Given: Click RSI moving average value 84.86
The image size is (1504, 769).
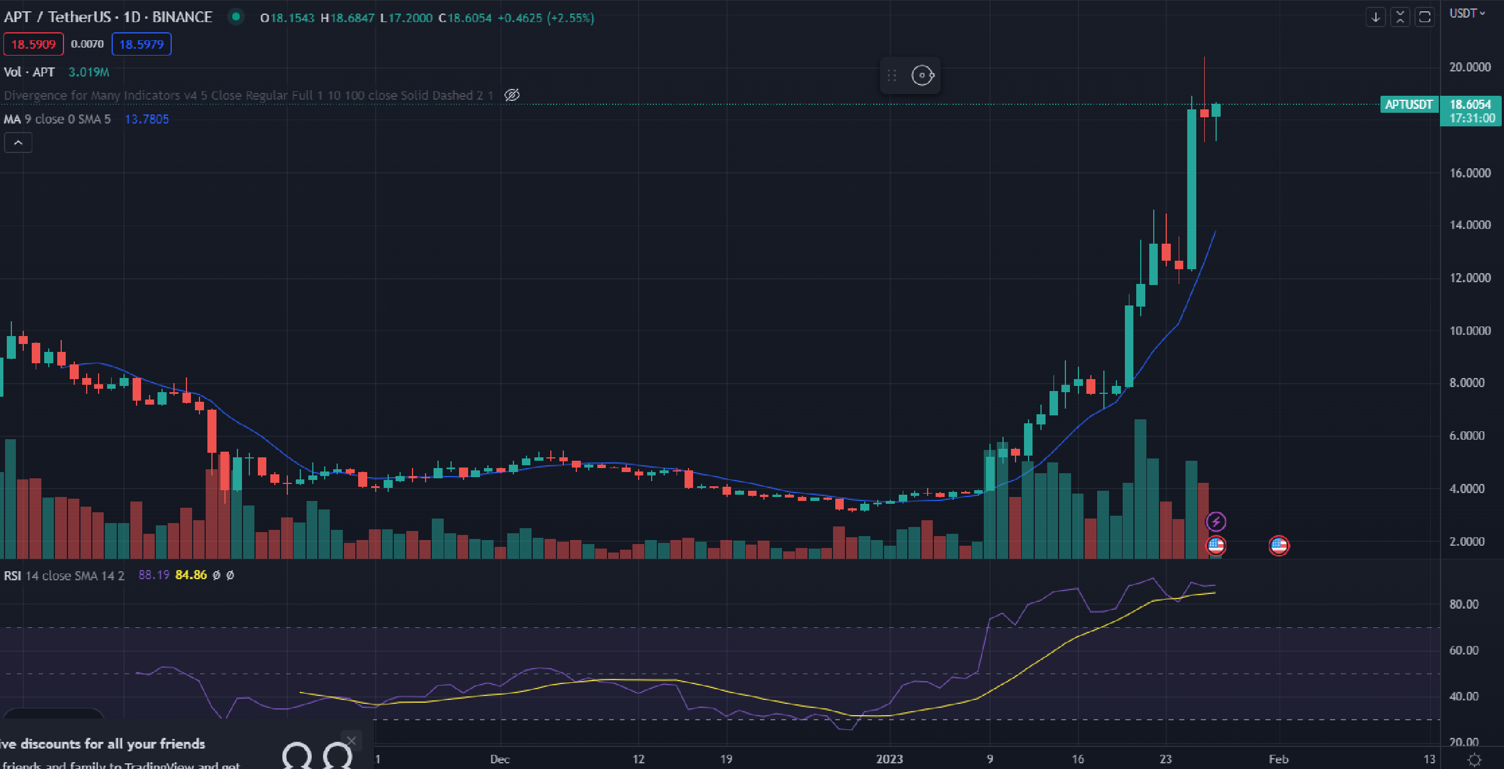Looking at the screenshot, I should 191,575.
